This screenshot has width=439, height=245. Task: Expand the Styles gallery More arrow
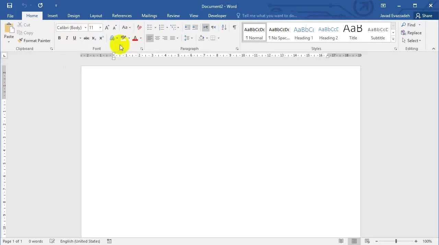393,39
